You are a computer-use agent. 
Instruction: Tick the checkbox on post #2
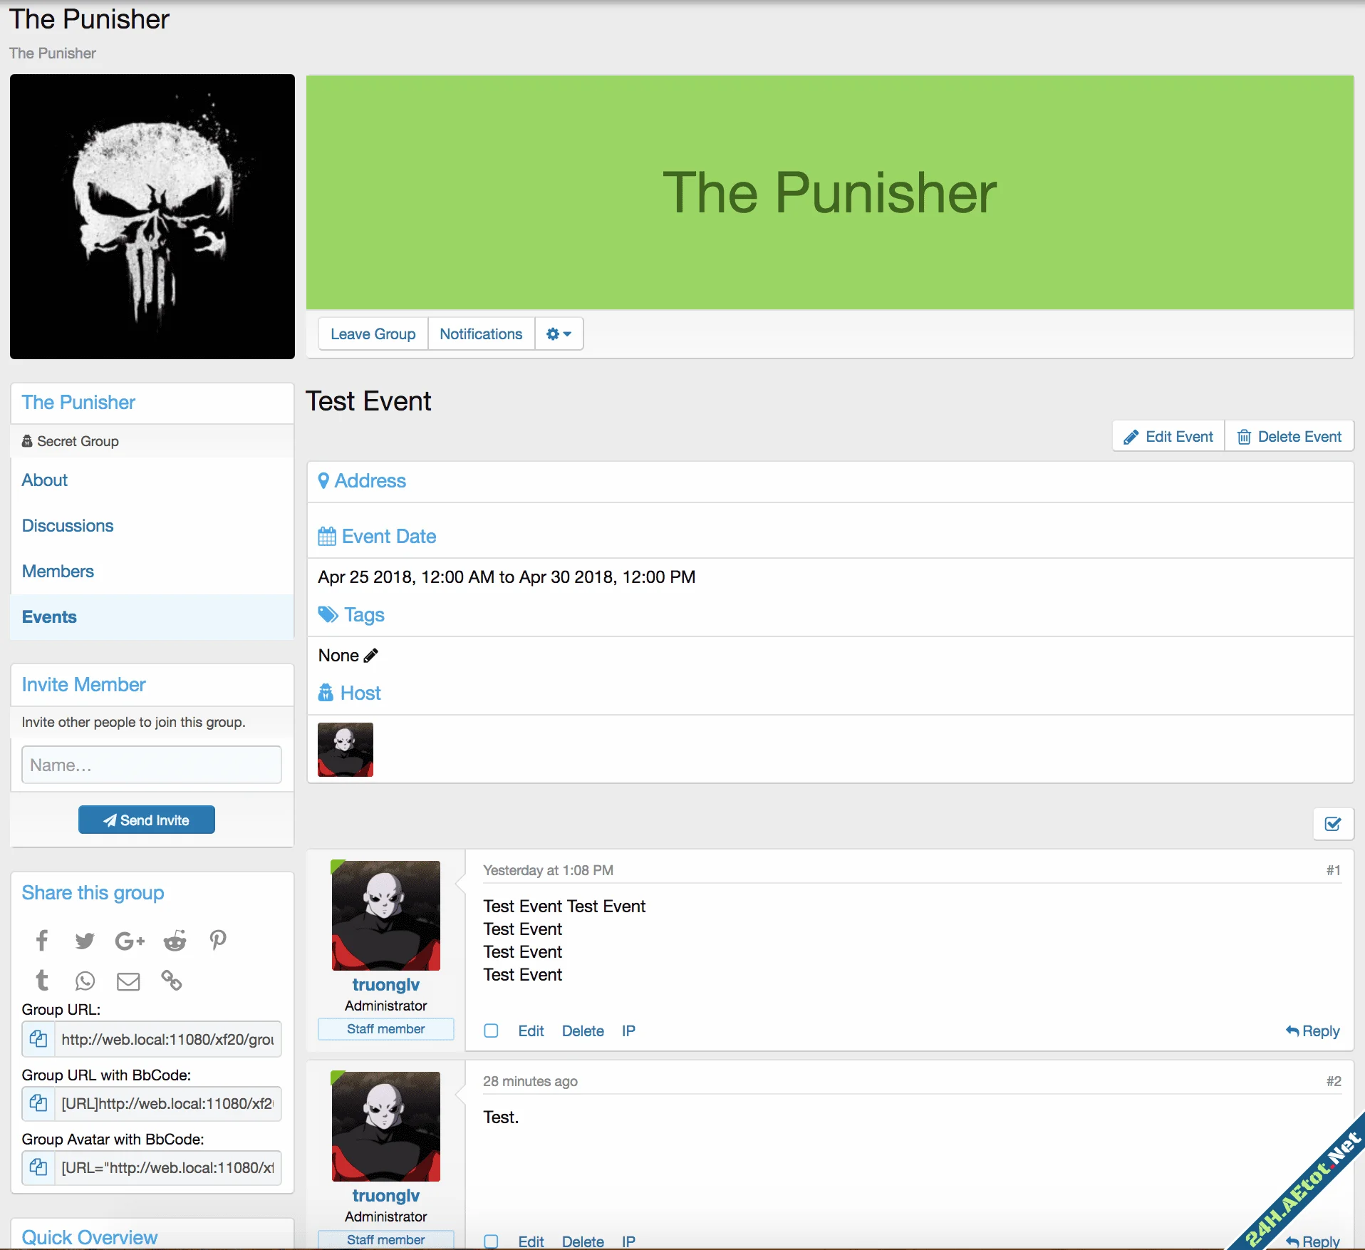(492, 1241)
